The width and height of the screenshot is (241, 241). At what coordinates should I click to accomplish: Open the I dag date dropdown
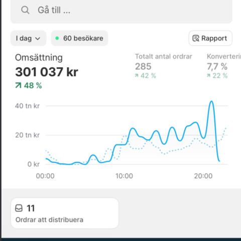tap(28, 38)
